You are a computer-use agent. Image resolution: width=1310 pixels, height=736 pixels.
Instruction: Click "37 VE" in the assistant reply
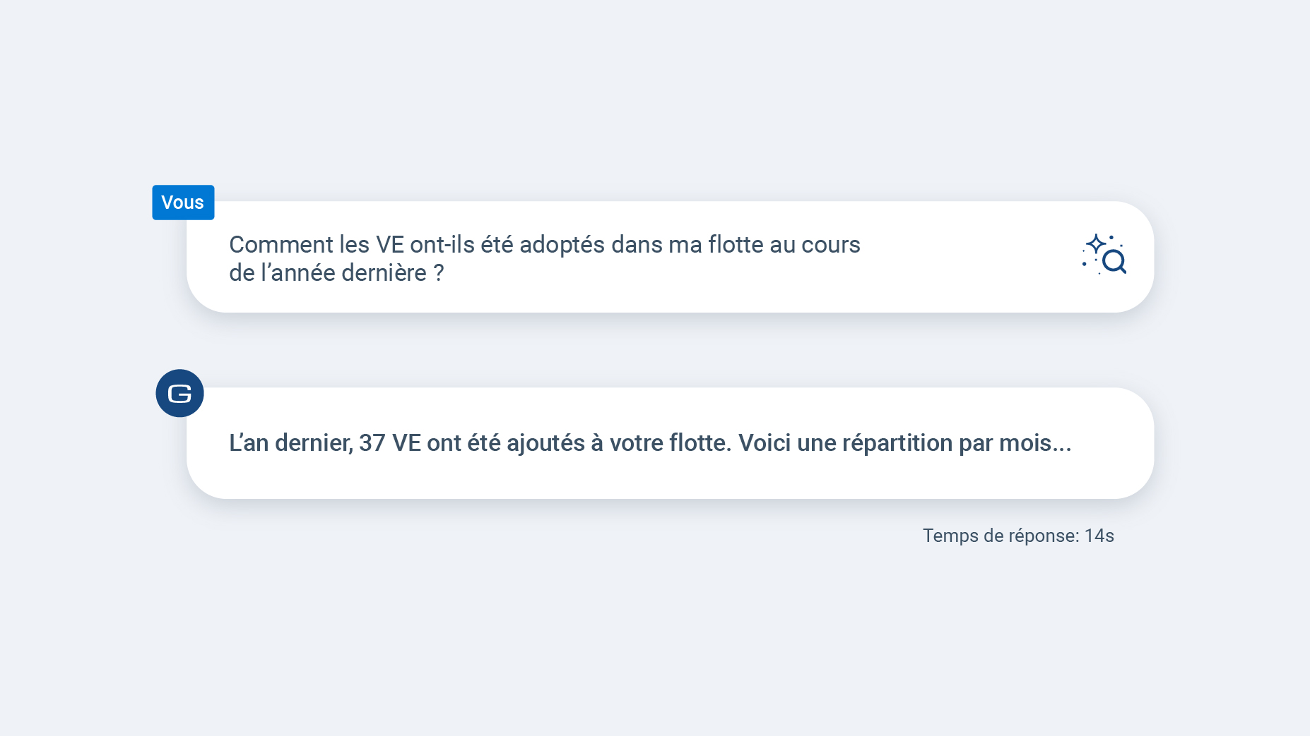click(389, 443)
